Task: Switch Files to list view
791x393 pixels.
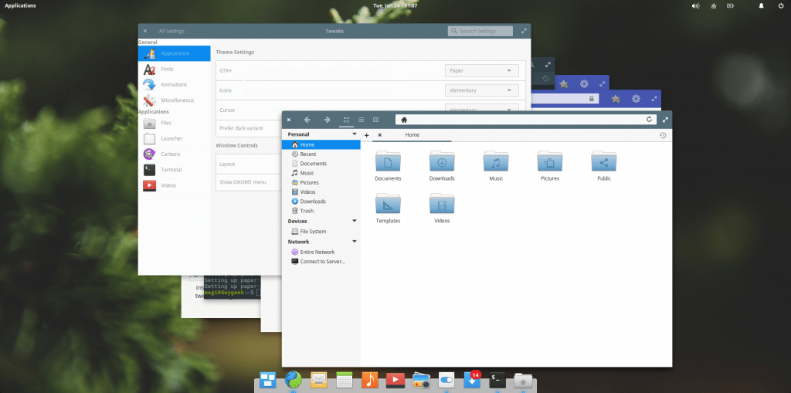Action: pyautogui.click(x=361, y=120)
